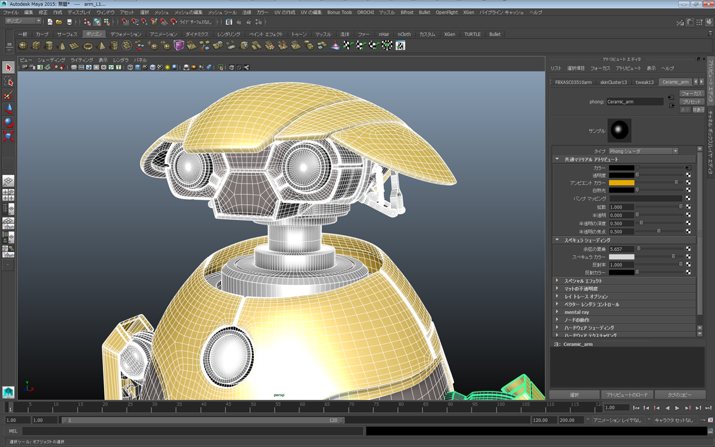The height and width of the screenshot is (447, 715).
Task: Open animation preferences icon by character set
Action: coord(710,420)
